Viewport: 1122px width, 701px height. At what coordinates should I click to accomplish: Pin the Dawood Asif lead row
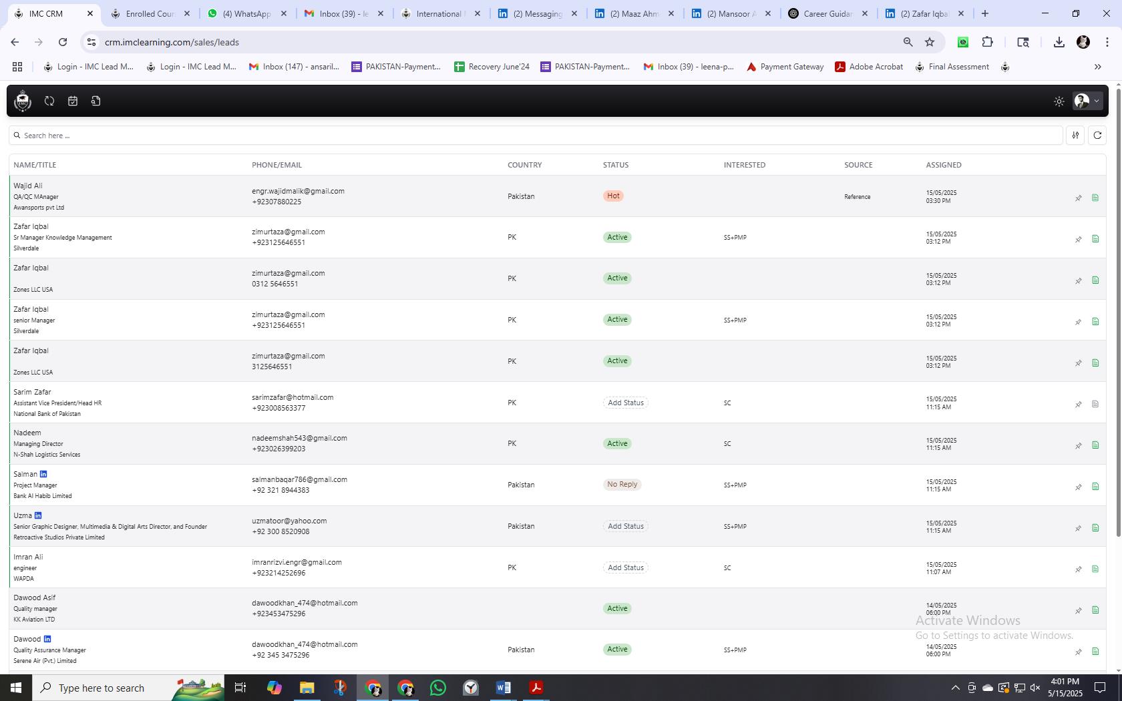pyautogui.click(x=1078, y=610)
